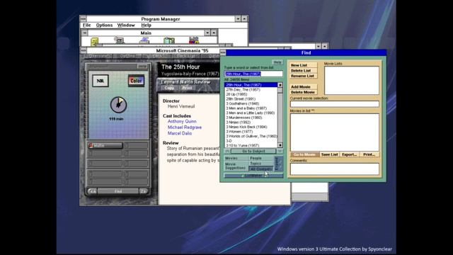Select the All Contents filter in Find

coord(261,169)
